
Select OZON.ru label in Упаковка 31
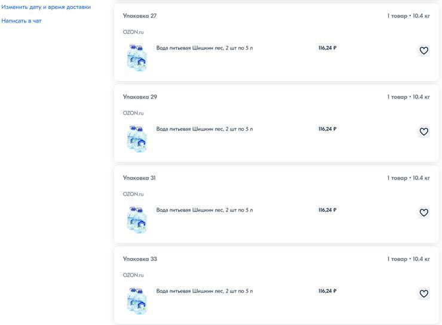click(x=133, y=194)
